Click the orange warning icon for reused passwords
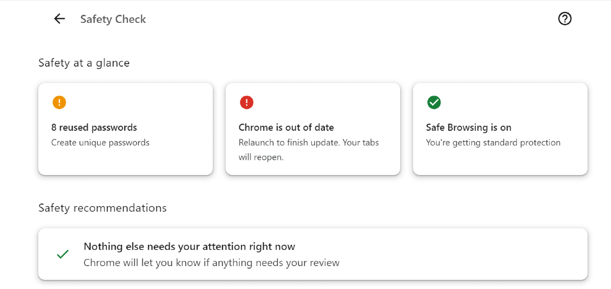 [59, 102]
